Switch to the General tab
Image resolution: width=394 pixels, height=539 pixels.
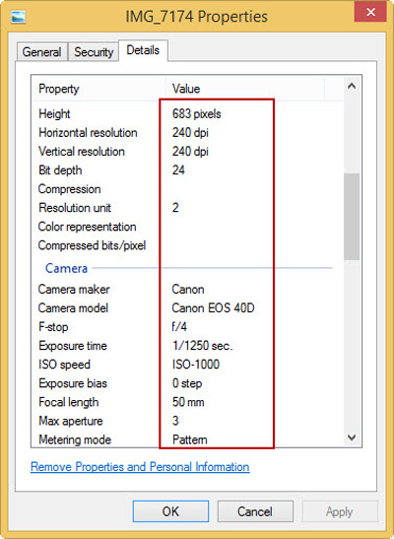[x=41, y=52]
